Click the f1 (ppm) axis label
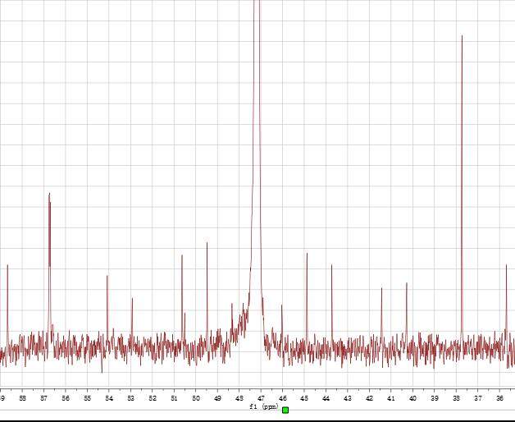 coord(263,406)
